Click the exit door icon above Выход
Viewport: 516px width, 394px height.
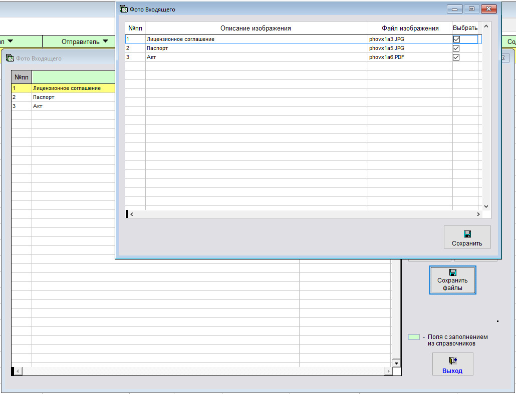(452, 360)
